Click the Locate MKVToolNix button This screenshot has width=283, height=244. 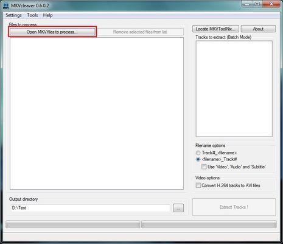point(215,29)
